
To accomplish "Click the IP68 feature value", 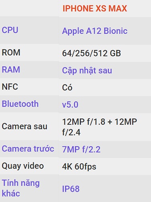I will pyautogui.click(x=71, y=189).
